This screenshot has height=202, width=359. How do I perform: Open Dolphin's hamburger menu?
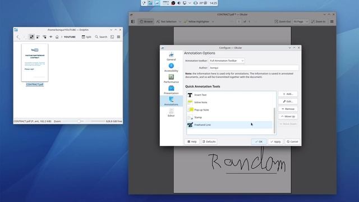118,37
